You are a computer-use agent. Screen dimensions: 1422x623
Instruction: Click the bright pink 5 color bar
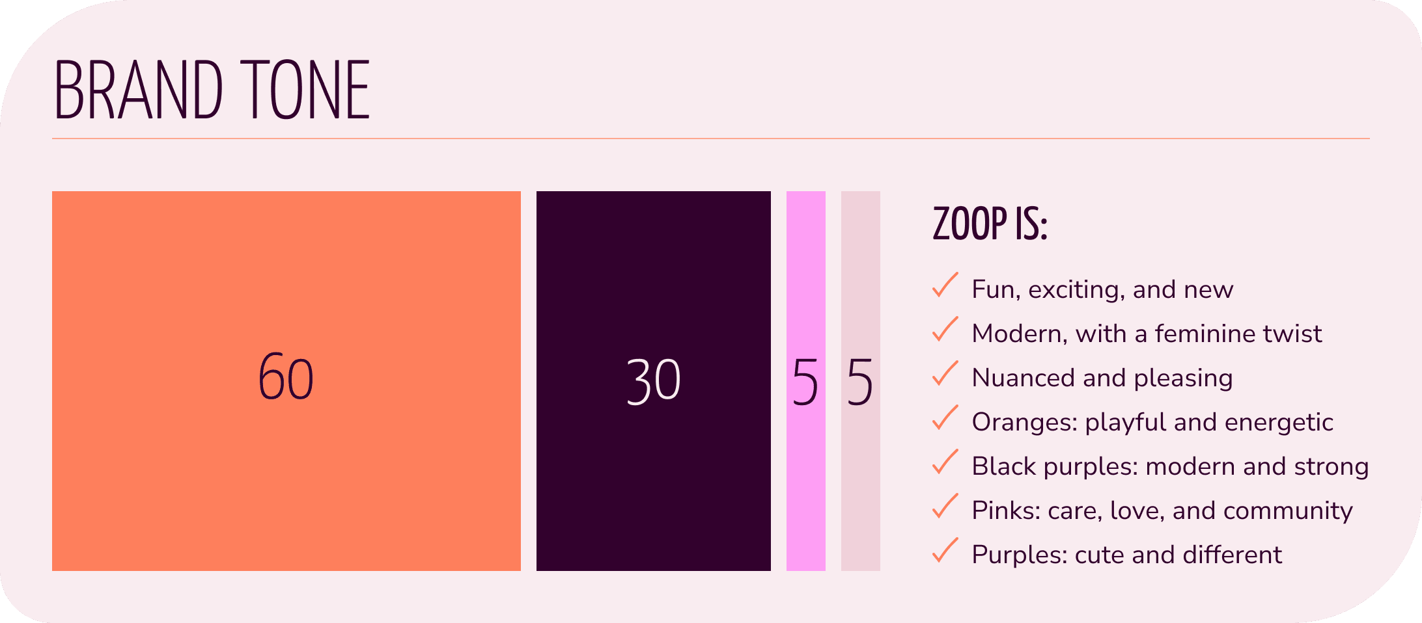805,381
